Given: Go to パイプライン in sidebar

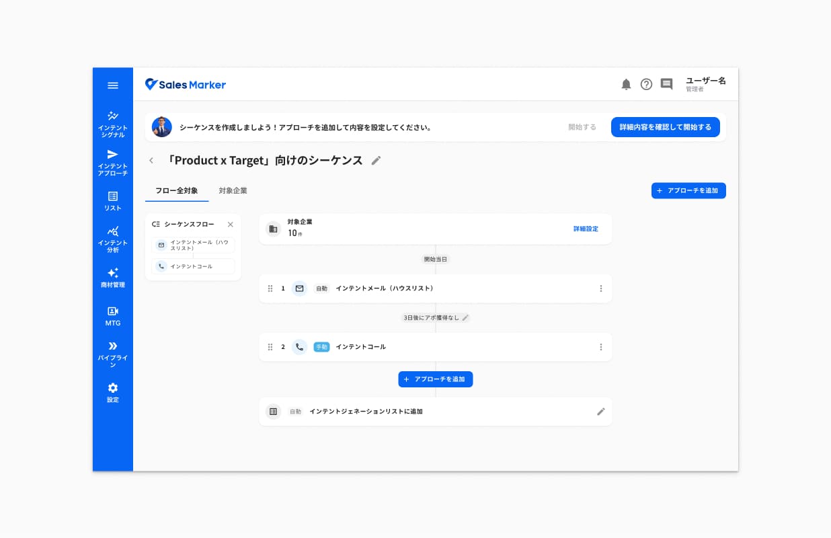Looking at the screenshot, I should tap(113, 354).
